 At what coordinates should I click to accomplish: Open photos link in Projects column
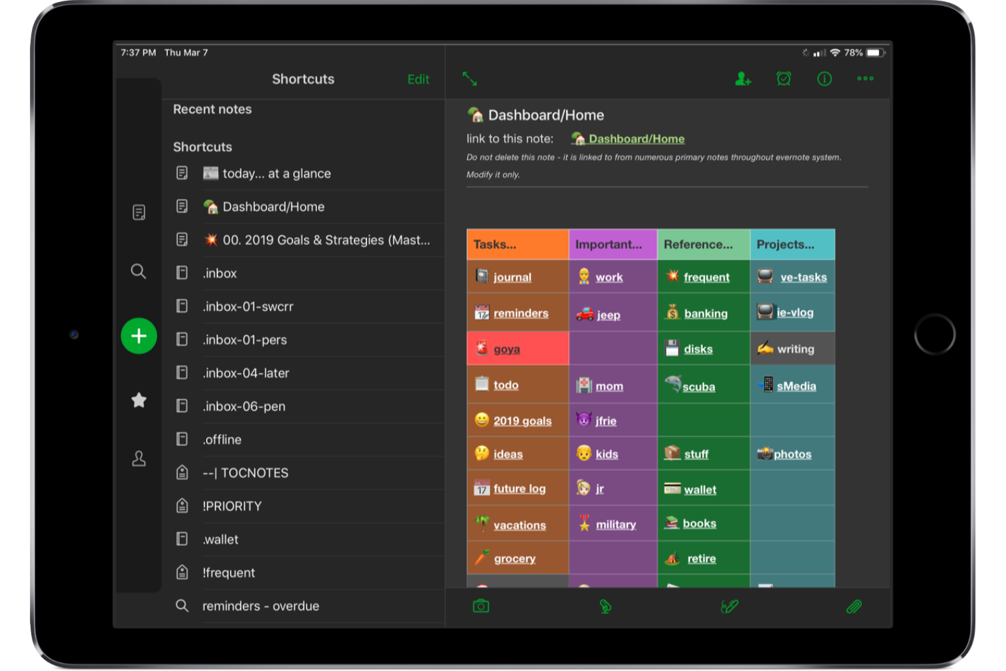click(793, 454)
